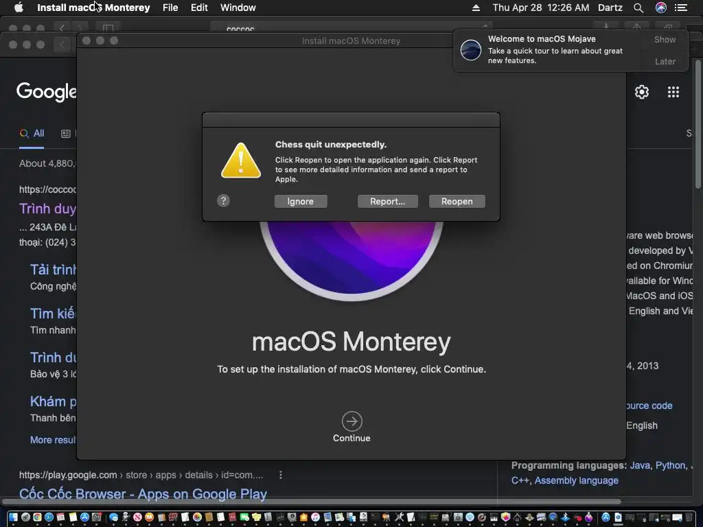Image resolution: width=703 pixels, height=527 pixels.
Task: Activate Siri from the menu bar
Action: pyautogui.click(x=661, y=8)
